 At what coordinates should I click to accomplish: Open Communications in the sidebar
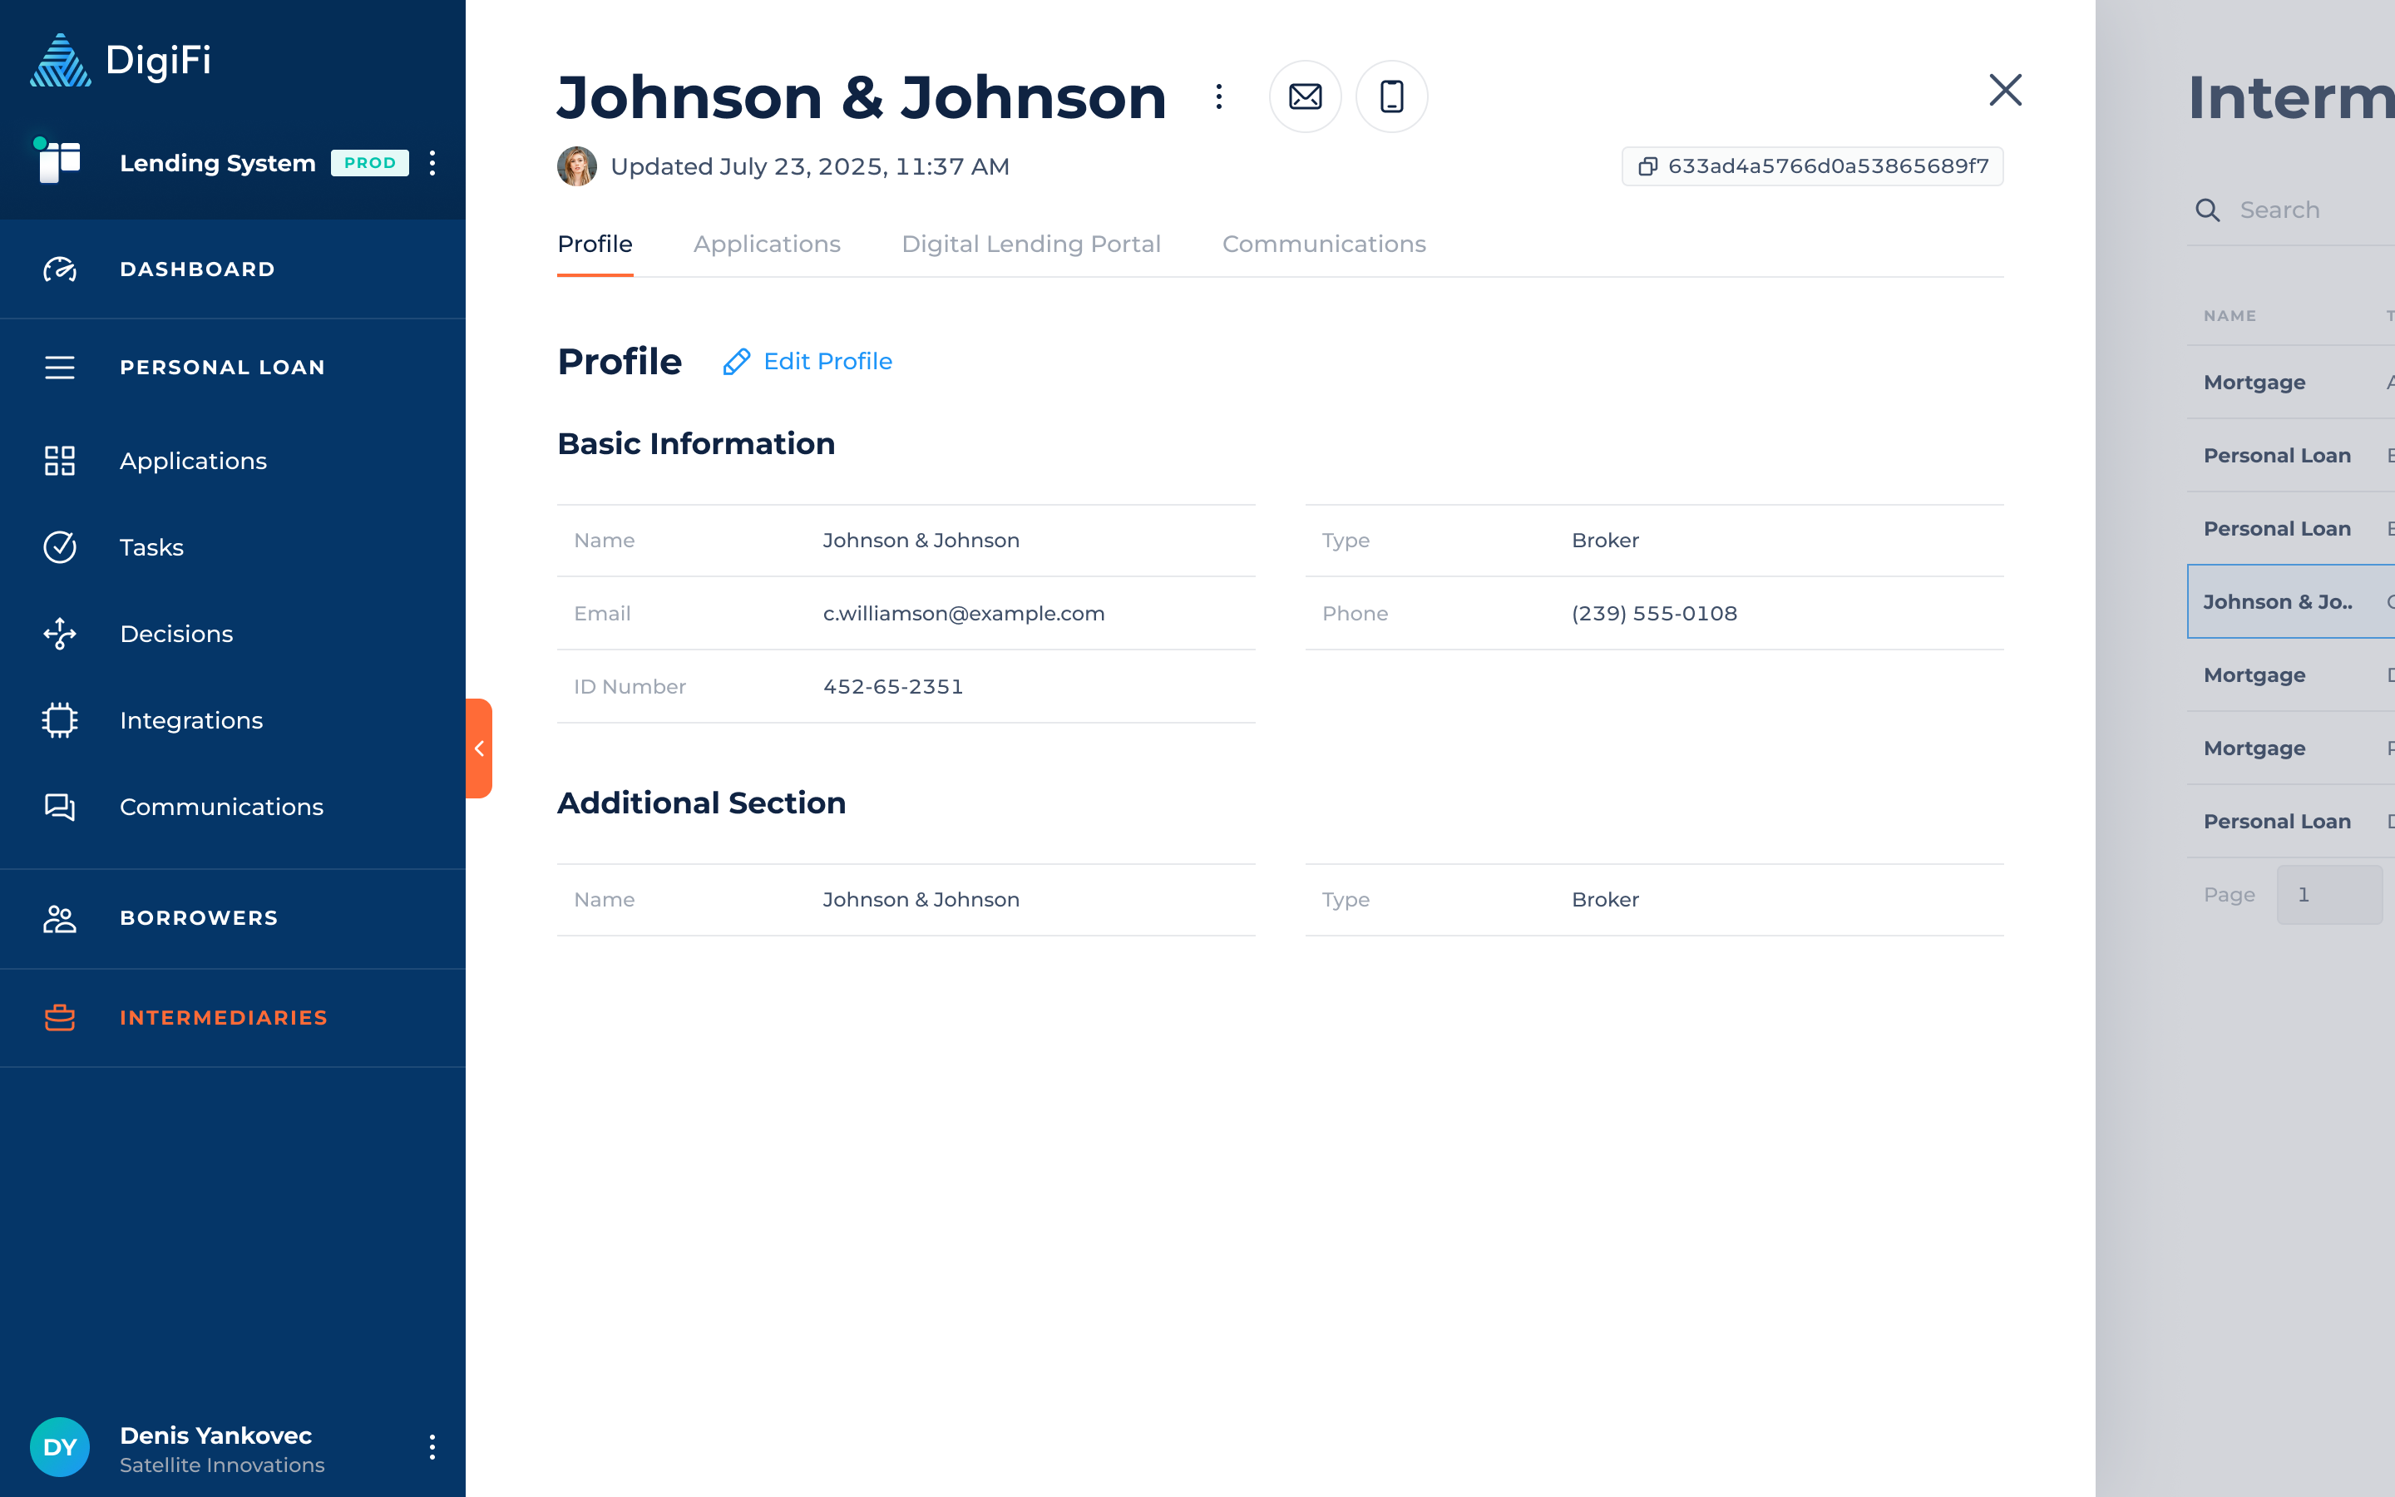220,807
